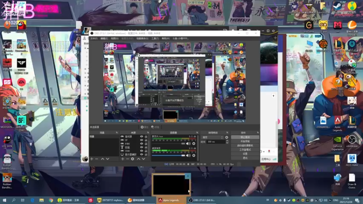
Task: Select the CSGO source row
Action: tap(134, 151)
